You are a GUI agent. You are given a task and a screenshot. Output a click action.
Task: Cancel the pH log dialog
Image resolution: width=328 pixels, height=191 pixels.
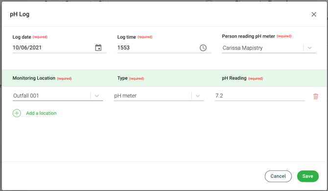point(278,176)
